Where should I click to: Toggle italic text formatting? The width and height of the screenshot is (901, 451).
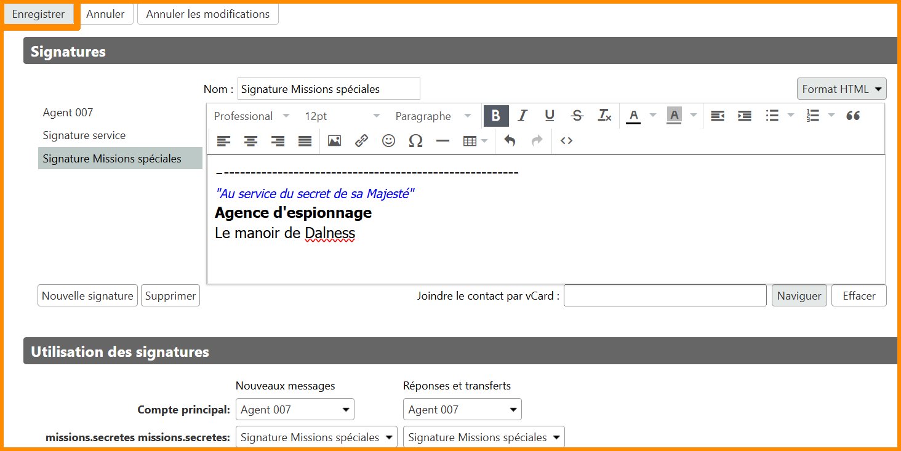pyautogui.click(x=523, y=116)
